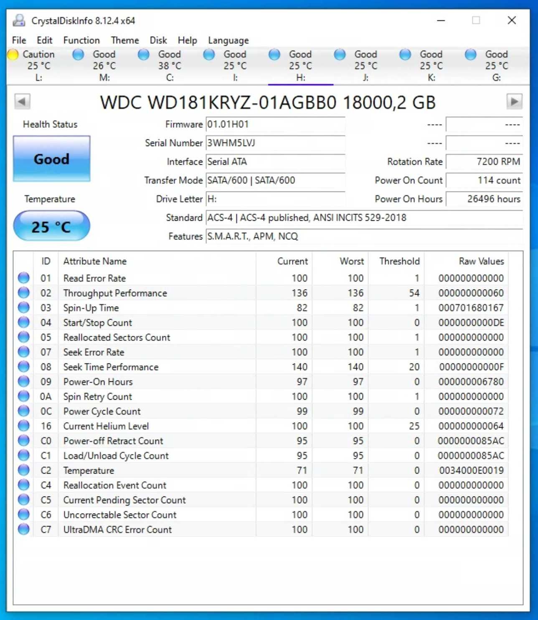
Task: Click the Attribute Name column header
Action: [x=95, y=261]
